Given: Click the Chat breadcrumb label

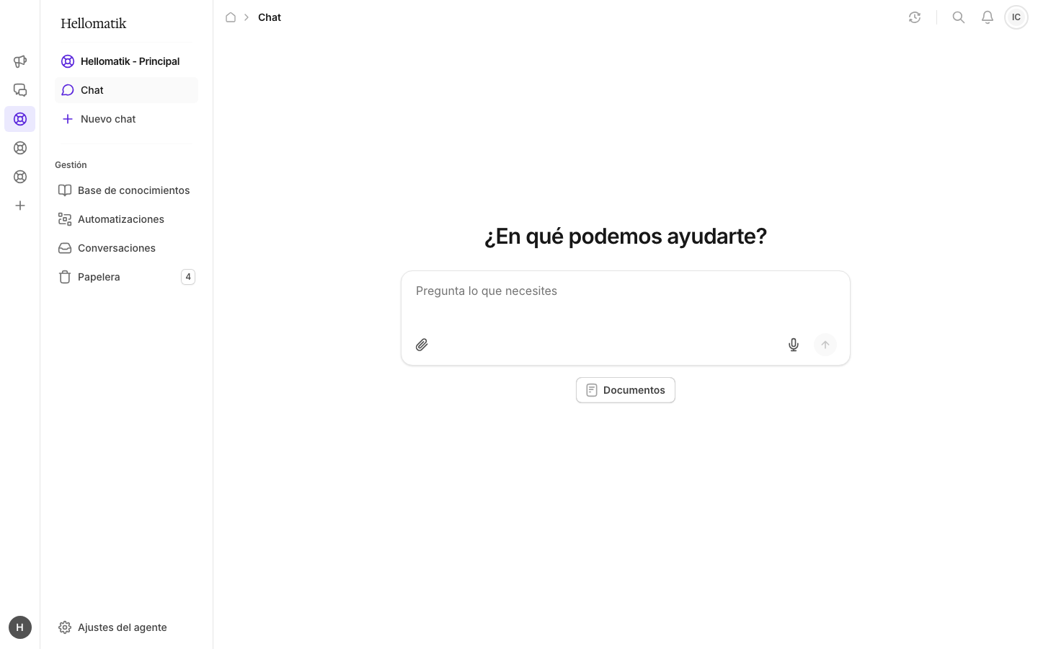Looking at the screenshot, I should pos(270,17).
